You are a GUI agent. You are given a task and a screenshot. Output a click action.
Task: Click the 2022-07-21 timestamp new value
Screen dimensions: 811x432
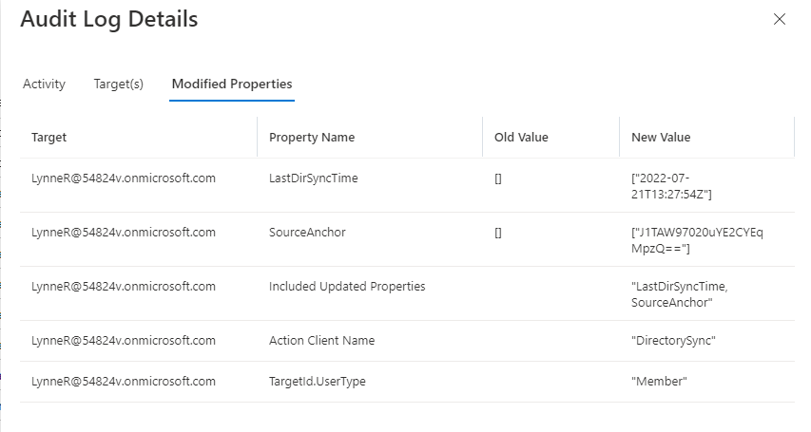click(x=672, y=185)
